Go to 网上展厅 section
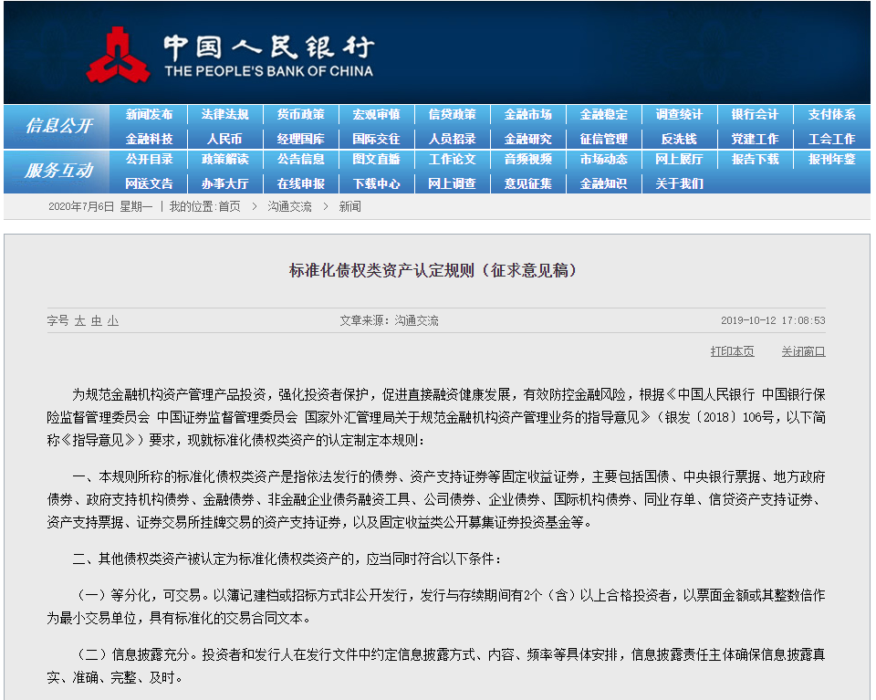This screenshot has height=700, width=876. 679,159
